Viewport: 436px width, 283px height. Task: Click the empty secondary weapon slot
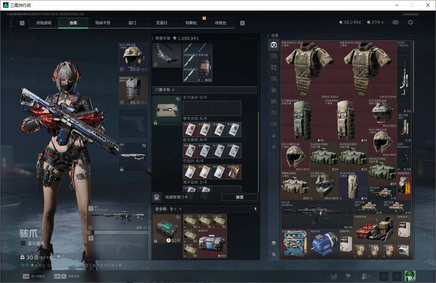[118, 247]
